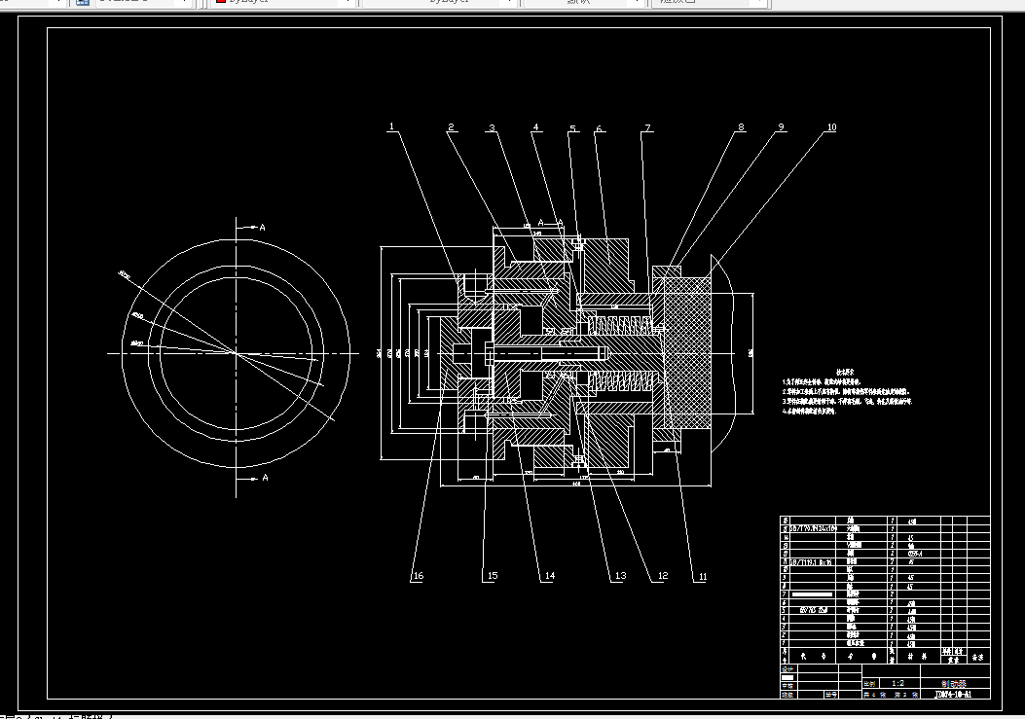Click part balloon number 16
The height and width of the screenshot is (719, 1025).
(x=418, y=576)
